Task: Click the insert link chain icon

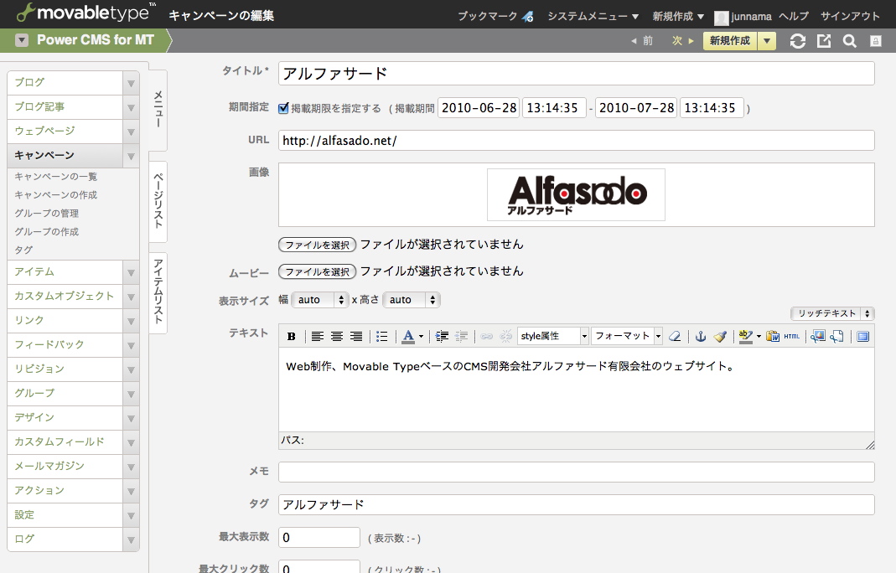Action: (486, 337)
